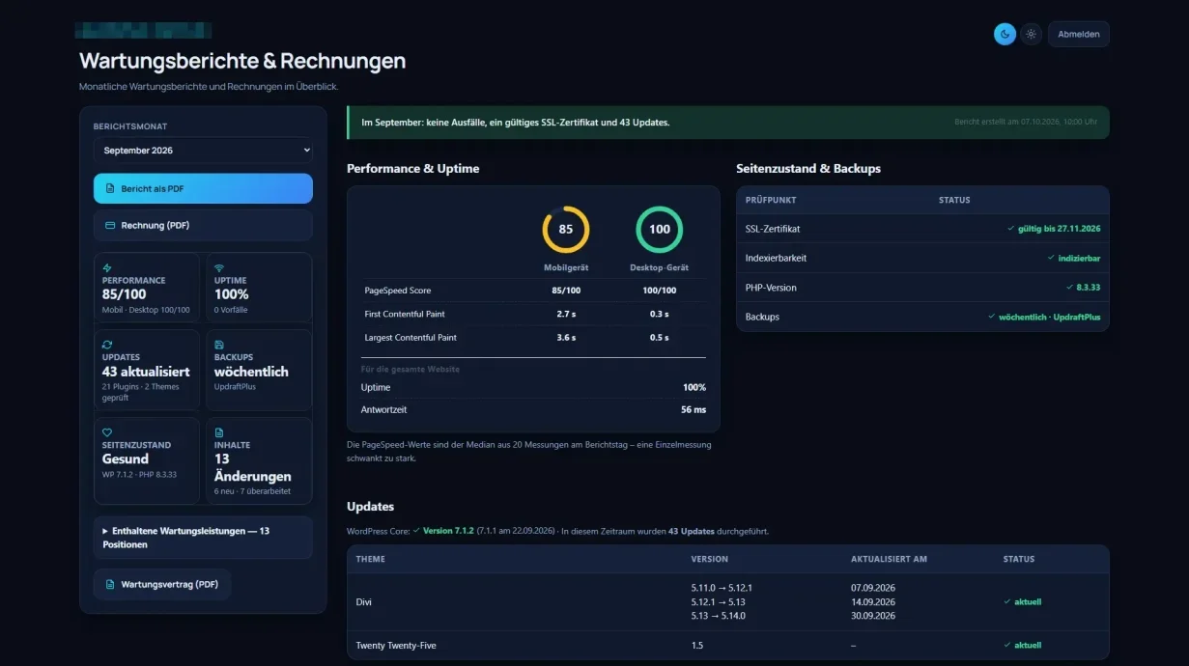Click the PRÜFPUNKT column header
The image size is (1189, 666).
[771, 200]
